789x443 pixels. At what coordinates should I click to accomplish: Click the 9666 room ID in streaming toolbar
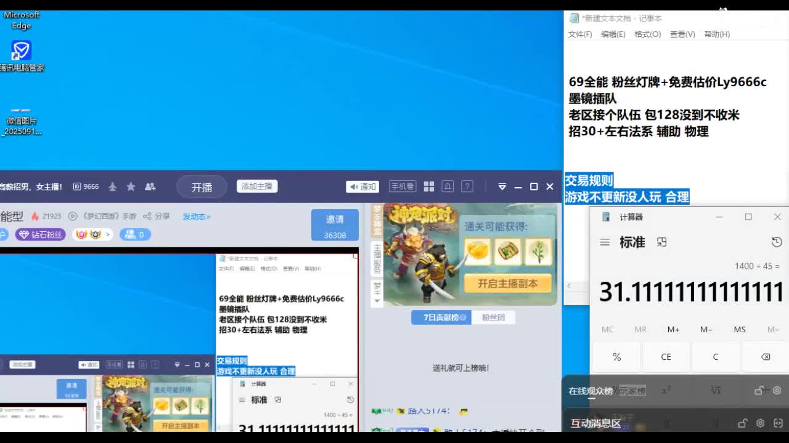click(x=86, y=186)
